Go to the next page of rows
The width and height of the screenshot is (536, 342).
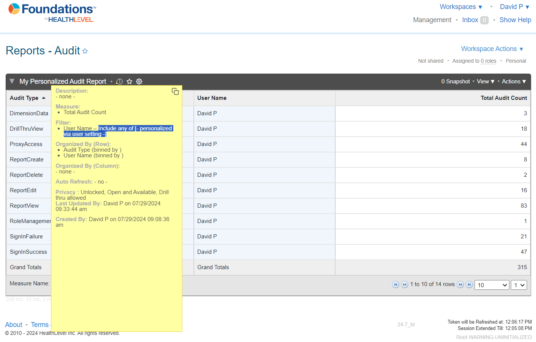[460, 285]
